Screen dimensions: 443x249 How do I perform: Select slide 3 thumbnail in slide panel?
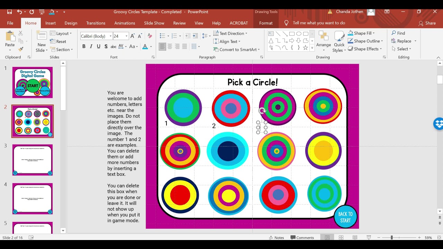click(32, 160)
